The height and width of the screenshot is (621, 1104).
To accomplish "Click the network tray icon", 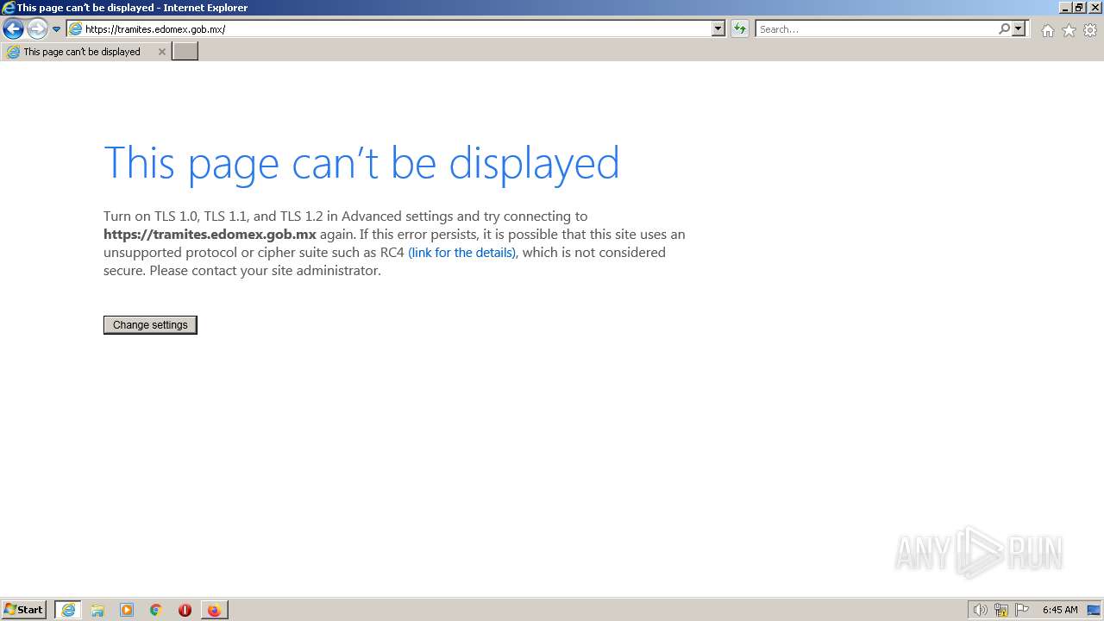I will [1001, 610].
